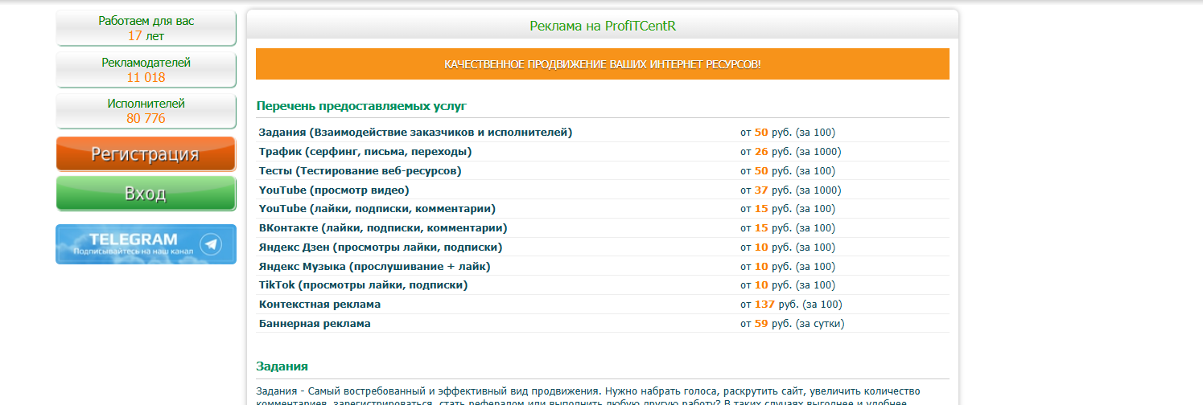Select the TikTok service row
Screen dimensions: 1203x405
pos(603,285)
